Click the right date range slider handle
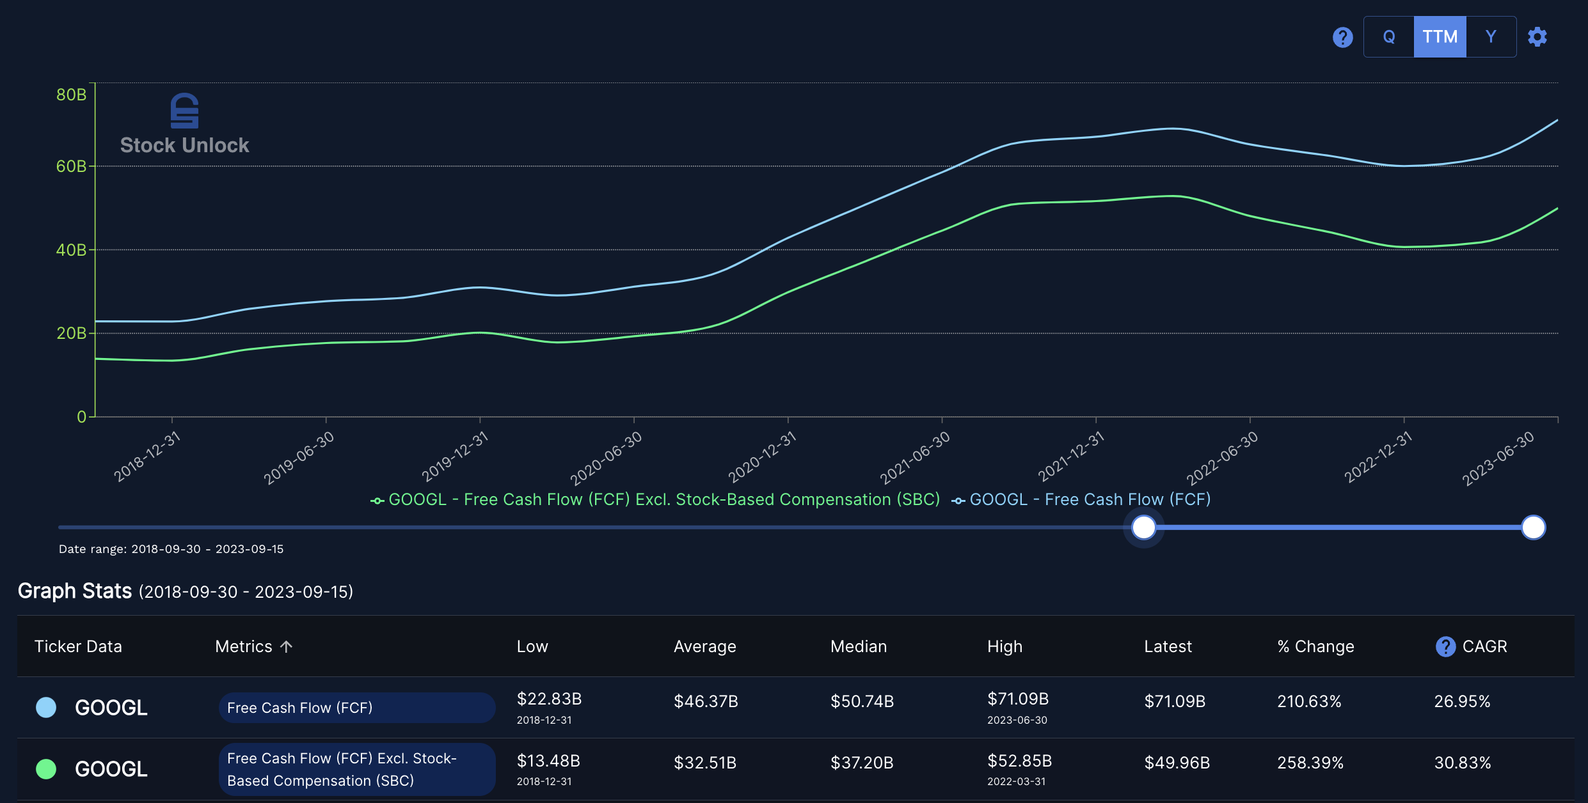This screenshot has width=1588, height=803. pos(1533,527)
